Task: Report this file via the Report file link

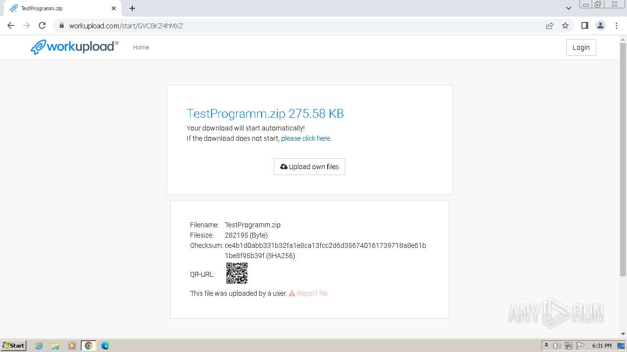Action: tap(308, 293)
